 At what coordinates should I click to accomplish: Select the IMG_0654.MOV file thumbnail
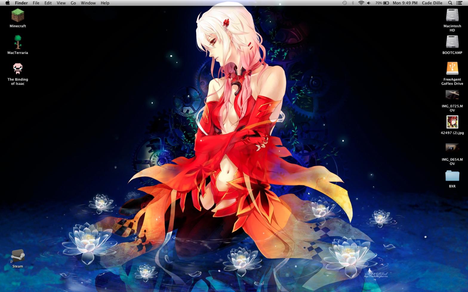pyautogui.click(x=452, y=147)
